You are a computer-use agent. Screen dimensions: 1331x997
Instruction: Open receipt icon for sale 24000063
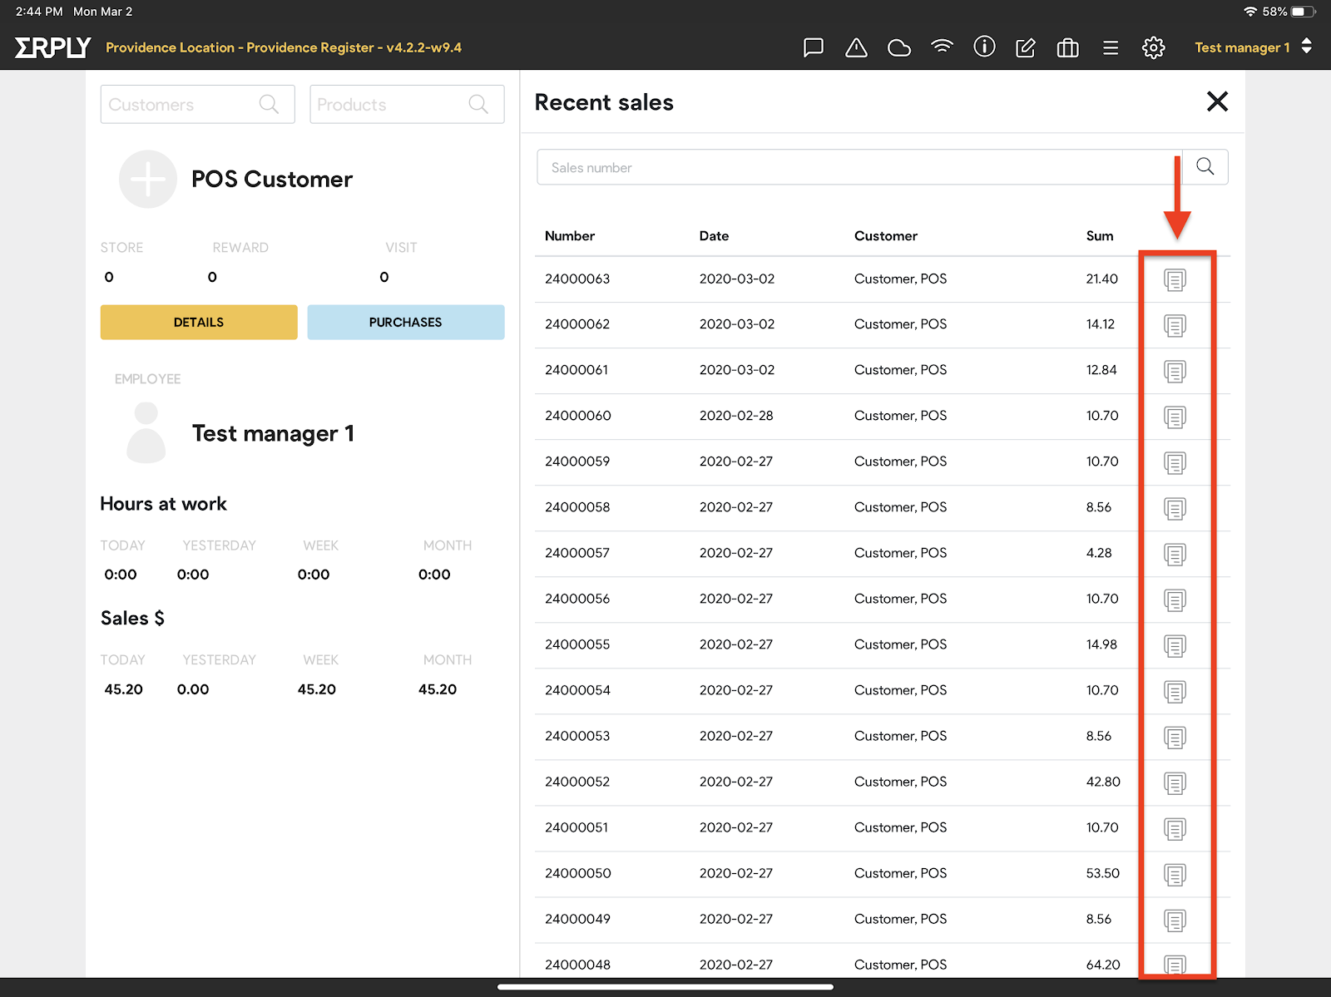pyautogui.click(x=1175, y=280)
